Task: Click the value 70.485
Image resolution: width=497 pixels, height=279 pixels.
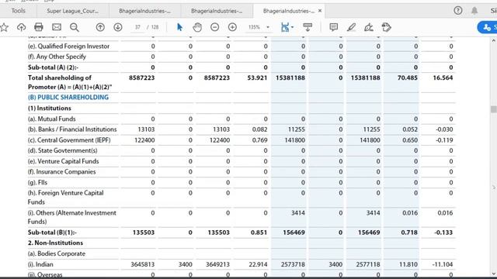Action: tap(407, 77)
